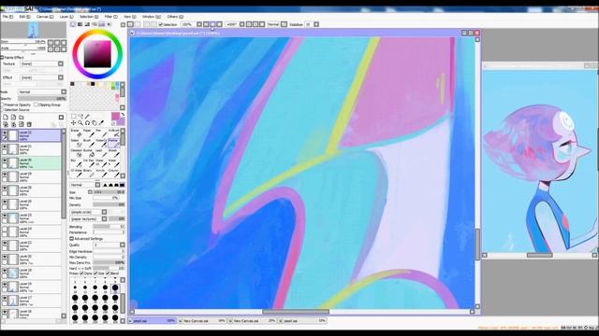Toggle pressure Blend checkbox
Image resolution: width=599 pixels, height=336 pixels.
pos(109,273)
